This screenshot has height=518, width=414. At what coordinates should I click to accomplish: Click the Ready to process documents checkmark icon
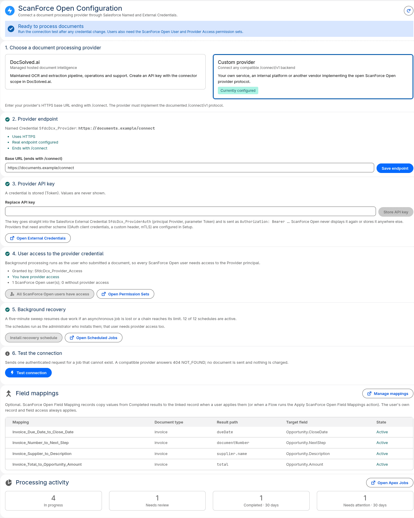point(11,29)
